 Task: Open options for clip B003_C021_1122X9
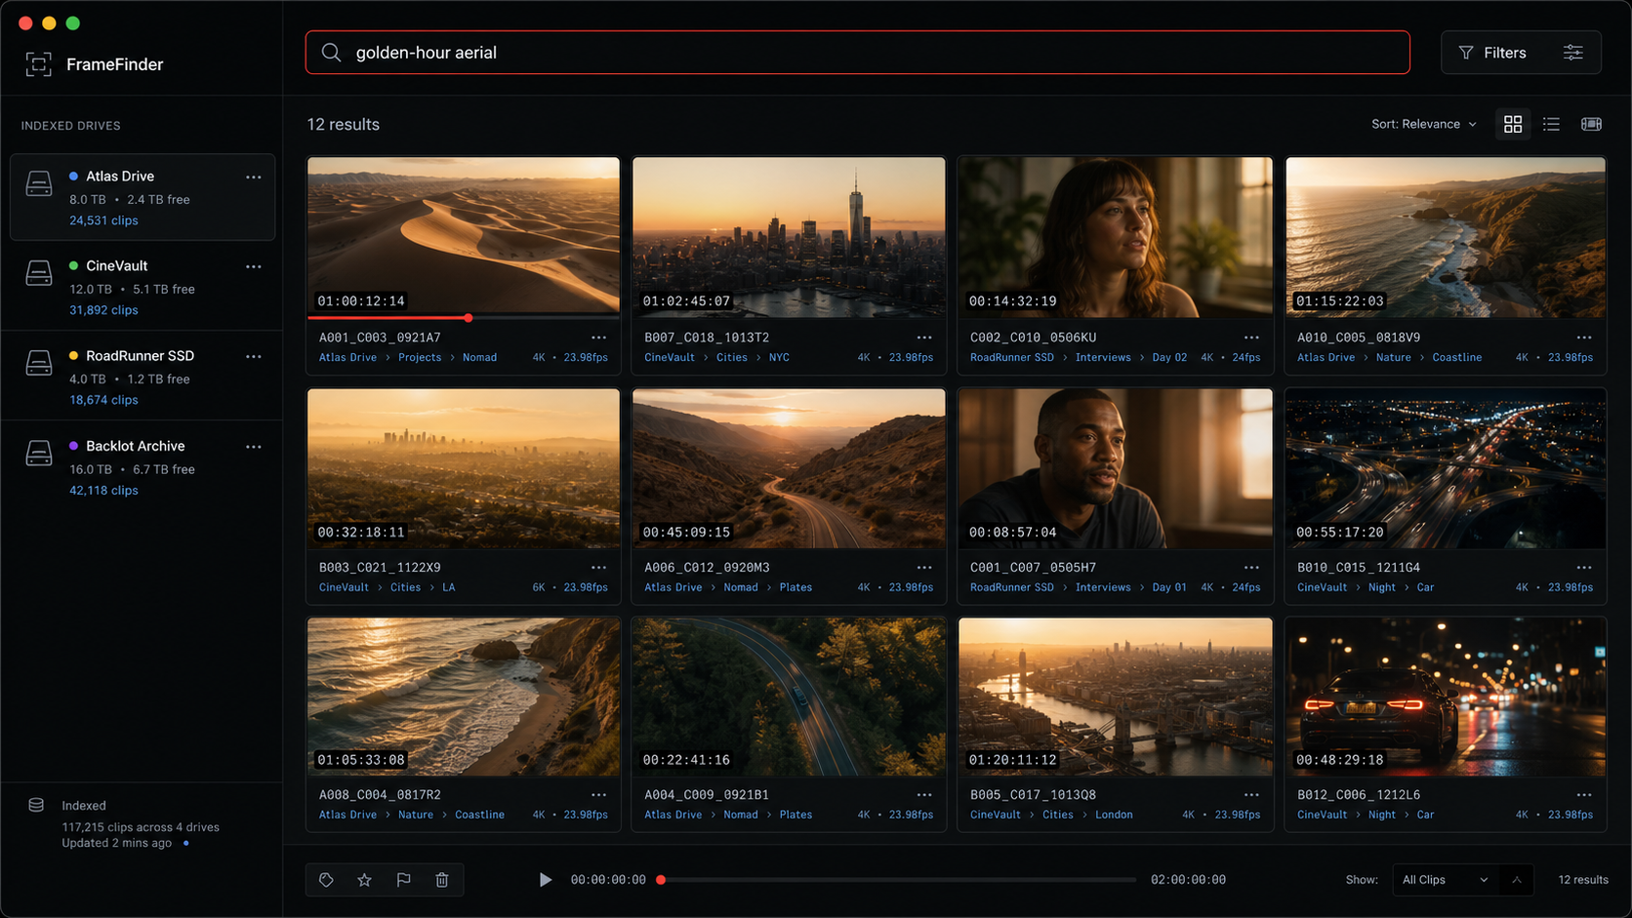click(598, 568)
